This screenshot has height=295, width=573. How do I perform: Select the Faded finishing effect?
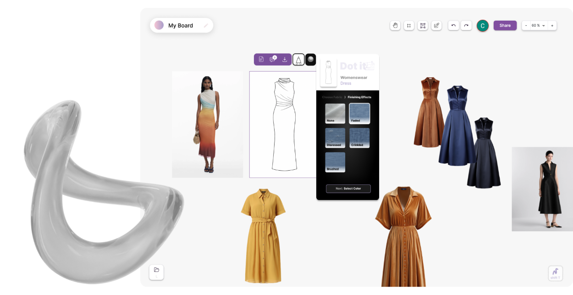tap(359, 113)
